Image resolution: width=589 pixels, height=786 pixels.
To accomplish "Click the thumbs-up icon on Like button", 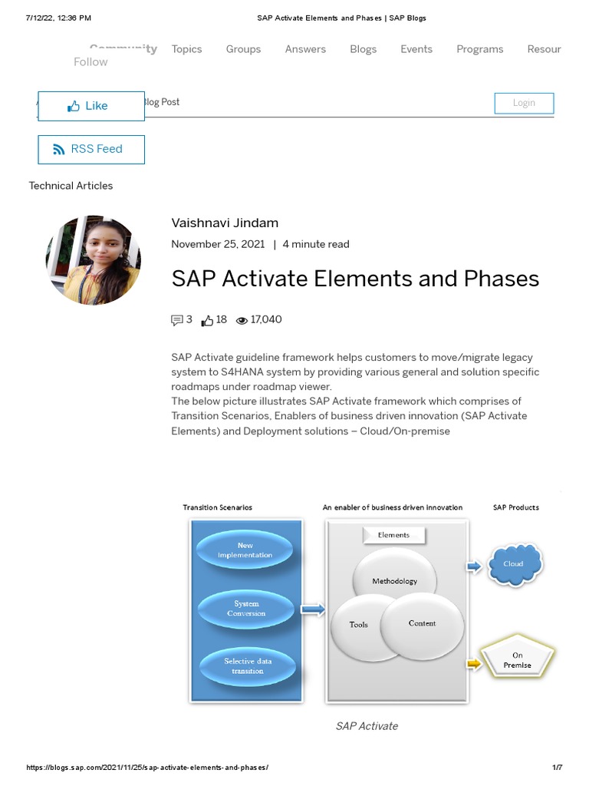I will tap(74, 106).
